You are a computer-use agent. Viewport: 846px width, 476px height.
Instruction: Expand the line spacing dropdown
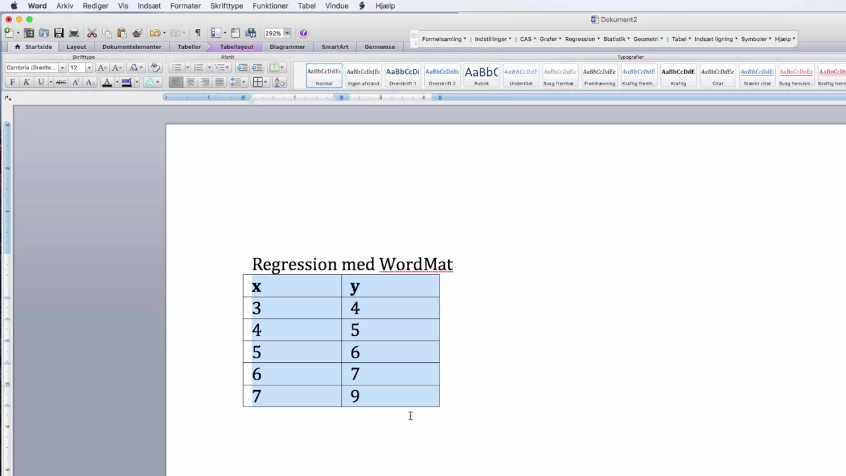(x=239, y=83)
